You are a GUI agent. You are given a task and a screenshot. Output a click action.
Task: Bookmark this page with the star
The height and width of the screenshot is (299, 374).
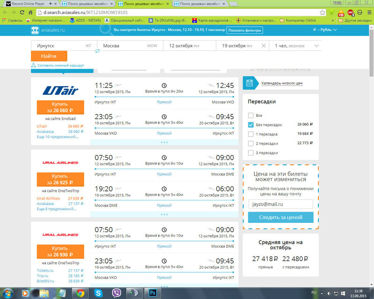tap(322, 13)
